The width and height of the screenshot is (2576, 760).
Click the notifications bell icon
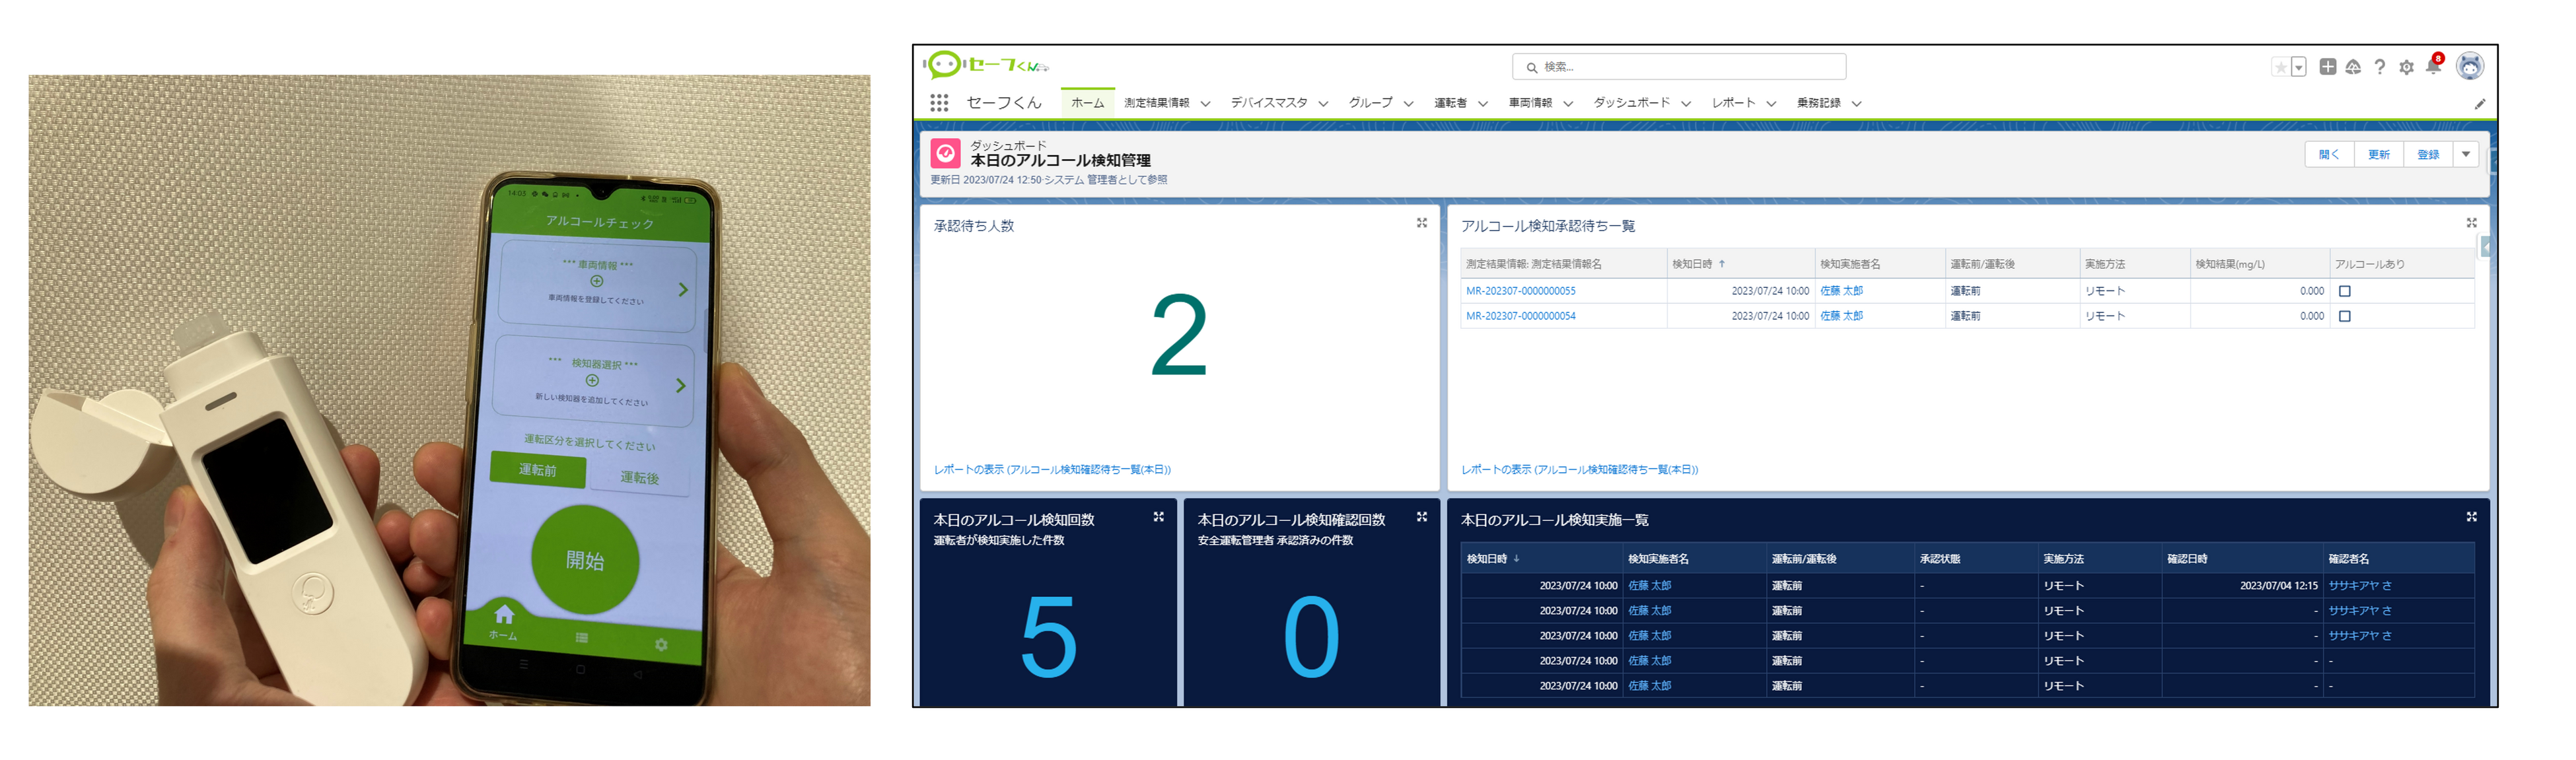tap(2433, 67)
